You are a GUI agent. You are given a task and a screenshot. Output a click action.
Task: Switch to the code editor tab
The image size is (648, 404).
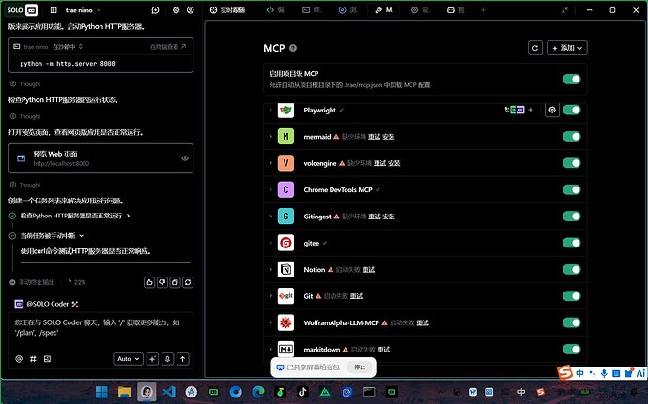coord(276,10)
